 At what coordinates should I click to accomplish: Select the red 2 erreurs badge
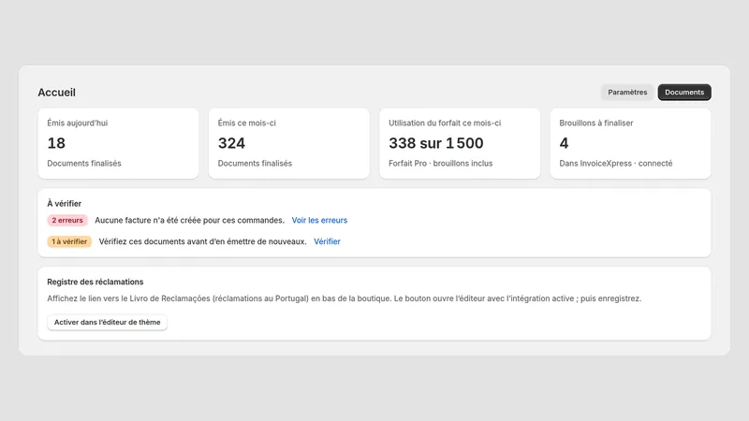[67, 220]
